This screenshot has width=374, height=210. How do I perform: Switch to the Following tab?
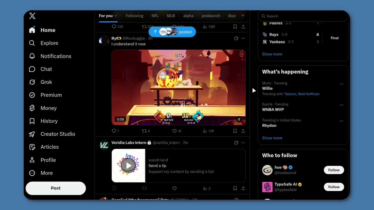point(134,16)
